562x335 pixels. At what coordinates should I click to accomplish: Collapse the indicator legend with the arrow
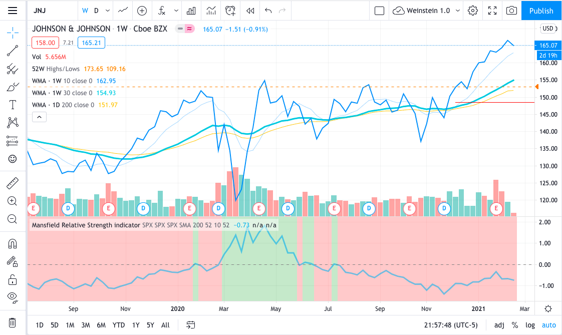pos(39,117)
